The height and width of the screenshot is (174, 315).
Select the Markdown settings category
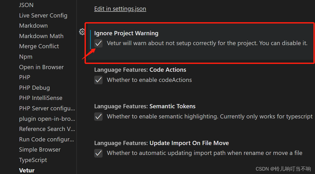33,26
